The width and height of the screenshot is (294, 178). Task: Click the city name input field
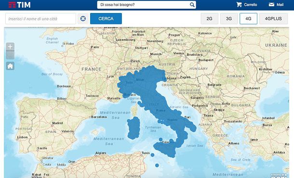pyautogui.click(x=40, y=19)
